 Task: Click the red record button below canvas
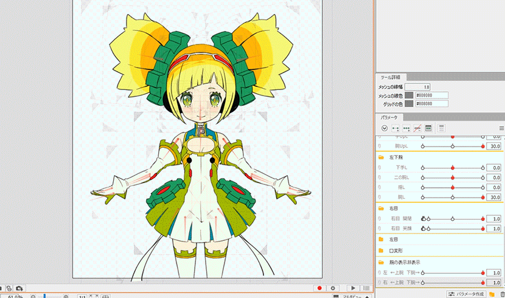[x=319, y=288]
